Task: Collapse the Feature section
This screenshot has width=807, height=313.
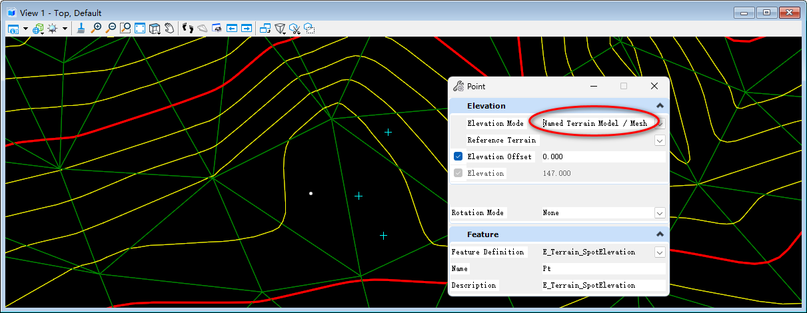Action: 660,234
